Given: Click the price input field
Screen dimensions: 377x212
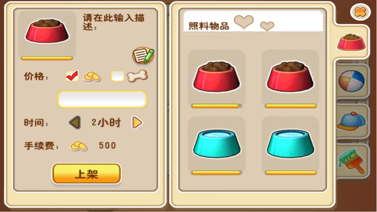Looking at the screenshot, I should [102, 99].
